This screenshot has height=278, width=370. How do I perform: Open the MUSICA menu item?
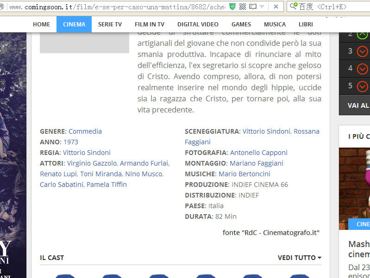(275, 25)
